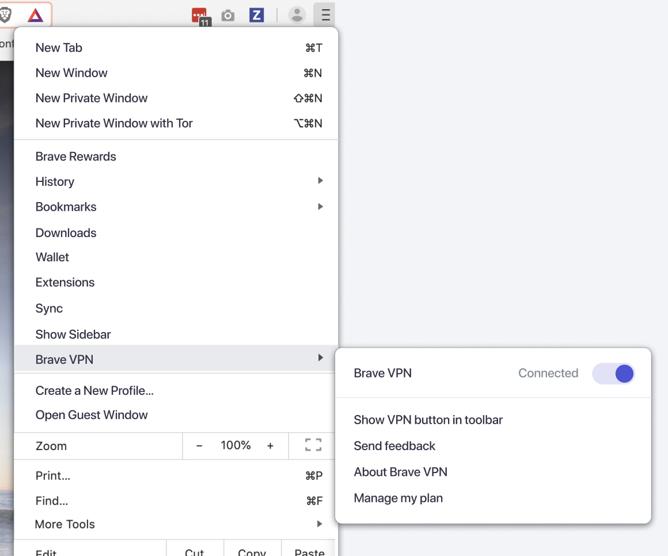Select Downloads from the menu
This screenshot has width=668, height=556.
(66, 233)
